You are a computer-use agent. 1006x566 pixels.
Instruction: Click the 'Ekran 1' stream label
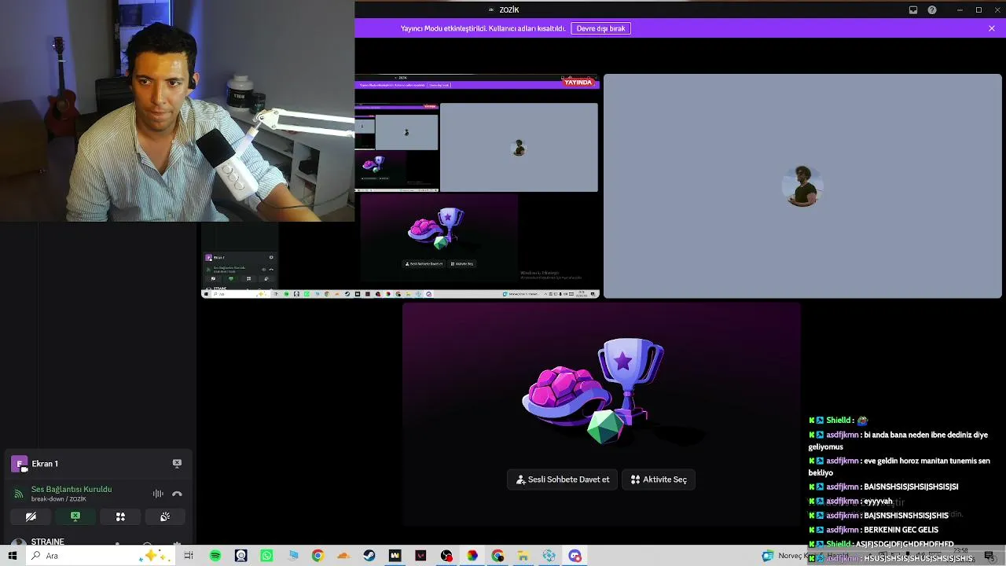coord(45,464)
